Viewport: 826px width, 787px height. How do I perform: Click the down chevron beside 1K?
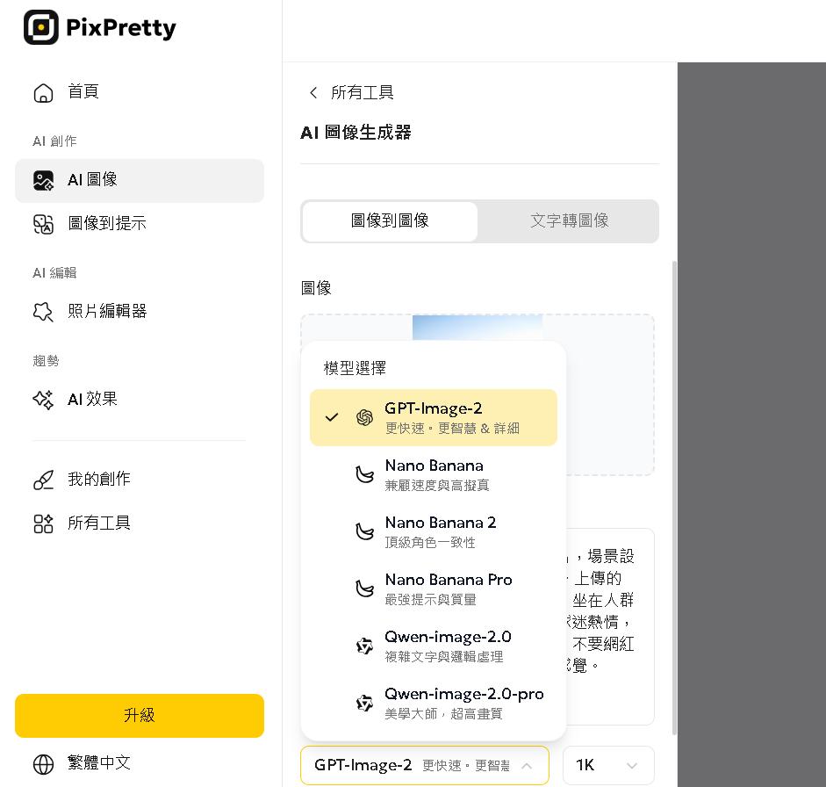632,765
